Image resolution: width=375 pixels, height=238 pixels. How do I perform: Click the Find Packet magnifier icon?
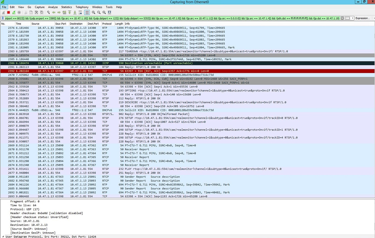click(x=48, y=12)
